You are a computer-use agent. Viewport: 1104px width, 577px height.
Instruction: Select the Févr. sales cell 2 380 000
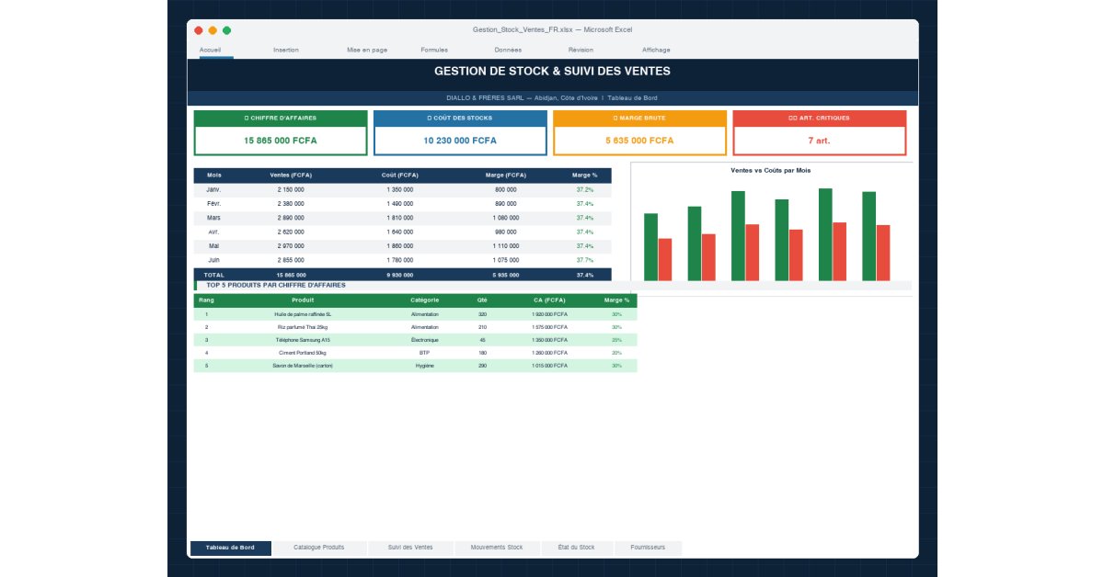tap(291, 204)
